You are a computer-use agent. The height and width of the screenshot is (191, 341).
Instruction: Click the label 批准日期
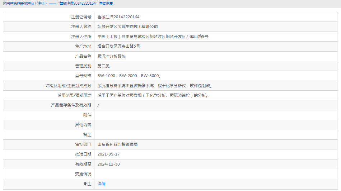[x=83, y=154]
